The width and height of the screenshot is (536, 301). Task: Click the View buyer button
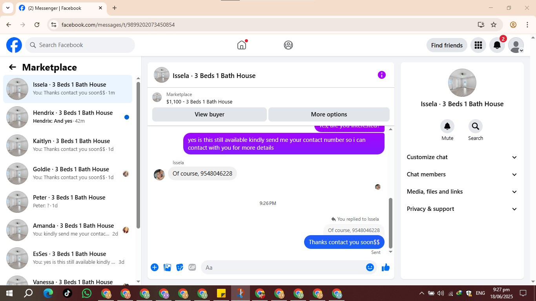click(x=210, y=114)
